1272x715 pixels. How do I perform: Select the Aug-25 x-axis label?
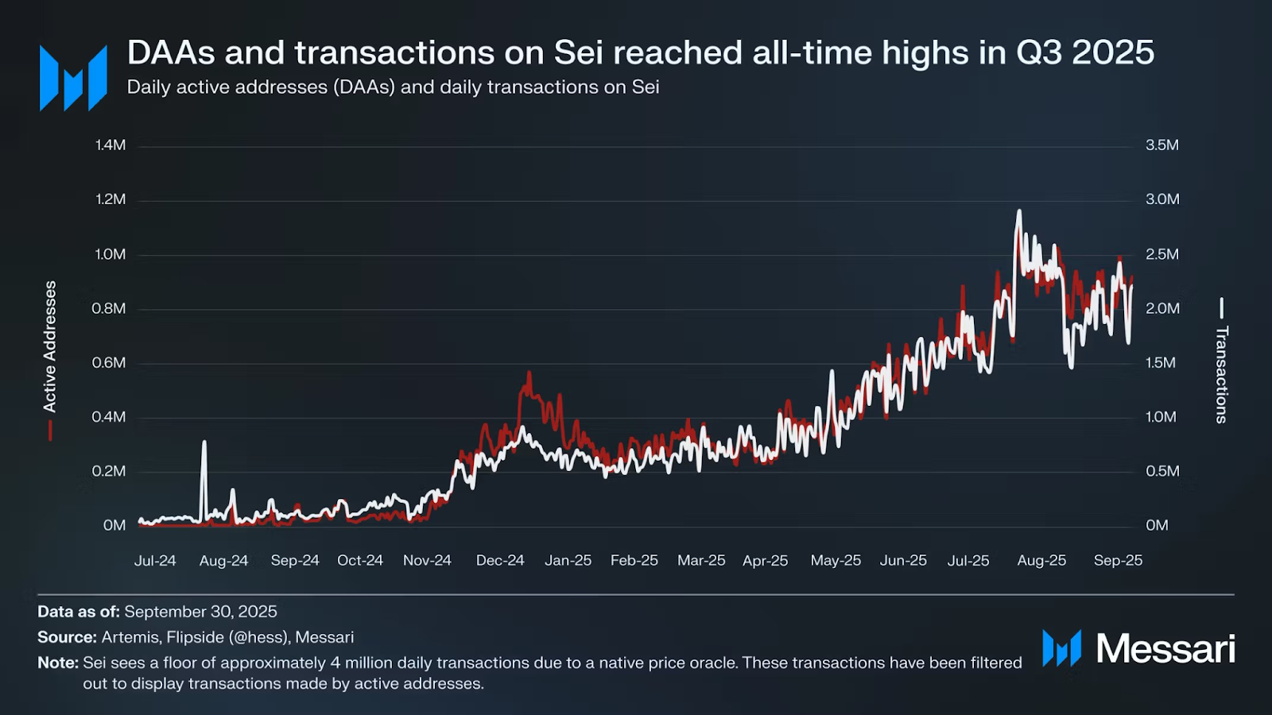1041,560
